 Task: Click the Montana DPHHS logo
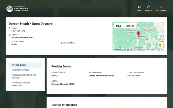17,9
